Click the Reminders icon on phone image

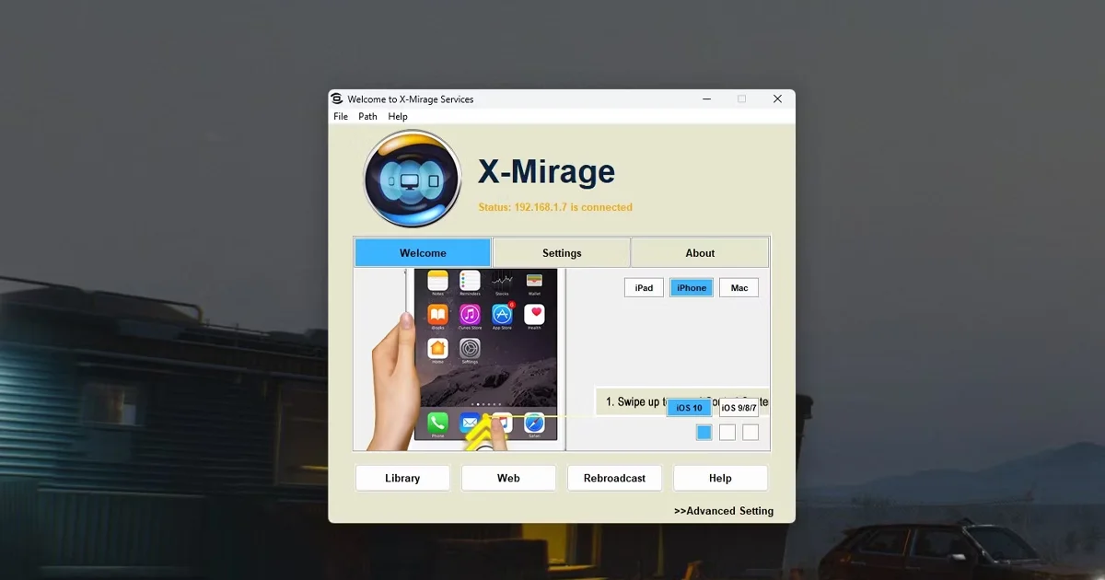pyautogui.click(x=470, y=281)
